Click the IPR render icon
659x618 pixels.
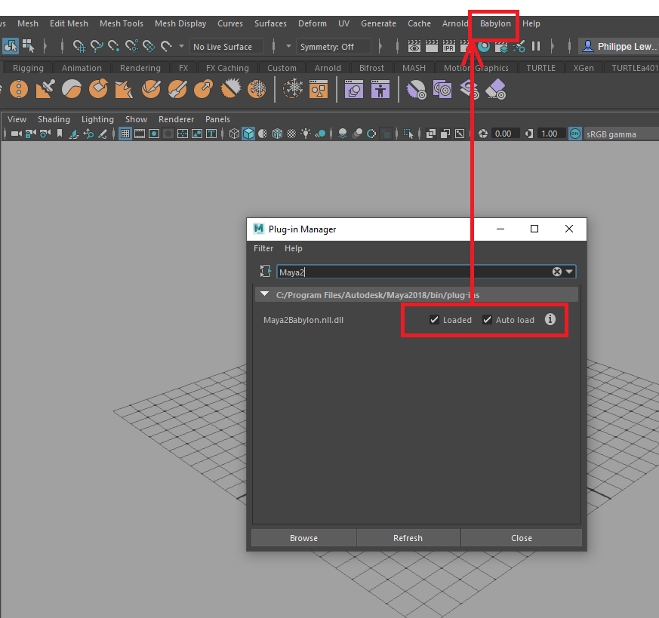pyautogui.click(x=449, y=46)
